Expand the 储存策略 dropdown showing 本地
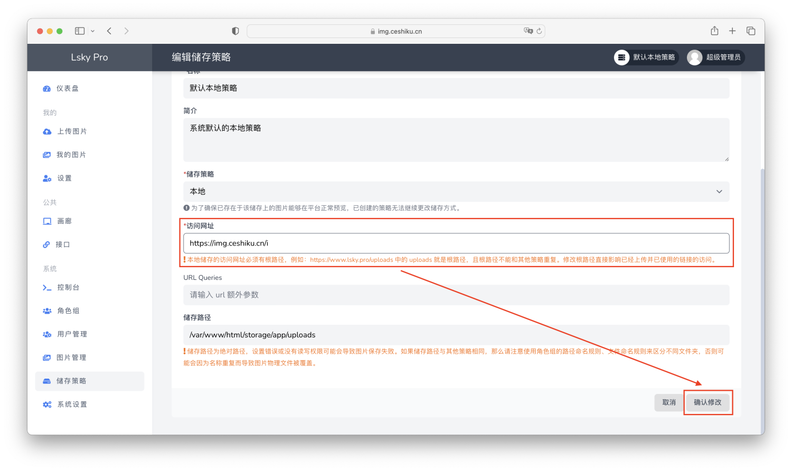Screen dimensions: 792x471 456,192
